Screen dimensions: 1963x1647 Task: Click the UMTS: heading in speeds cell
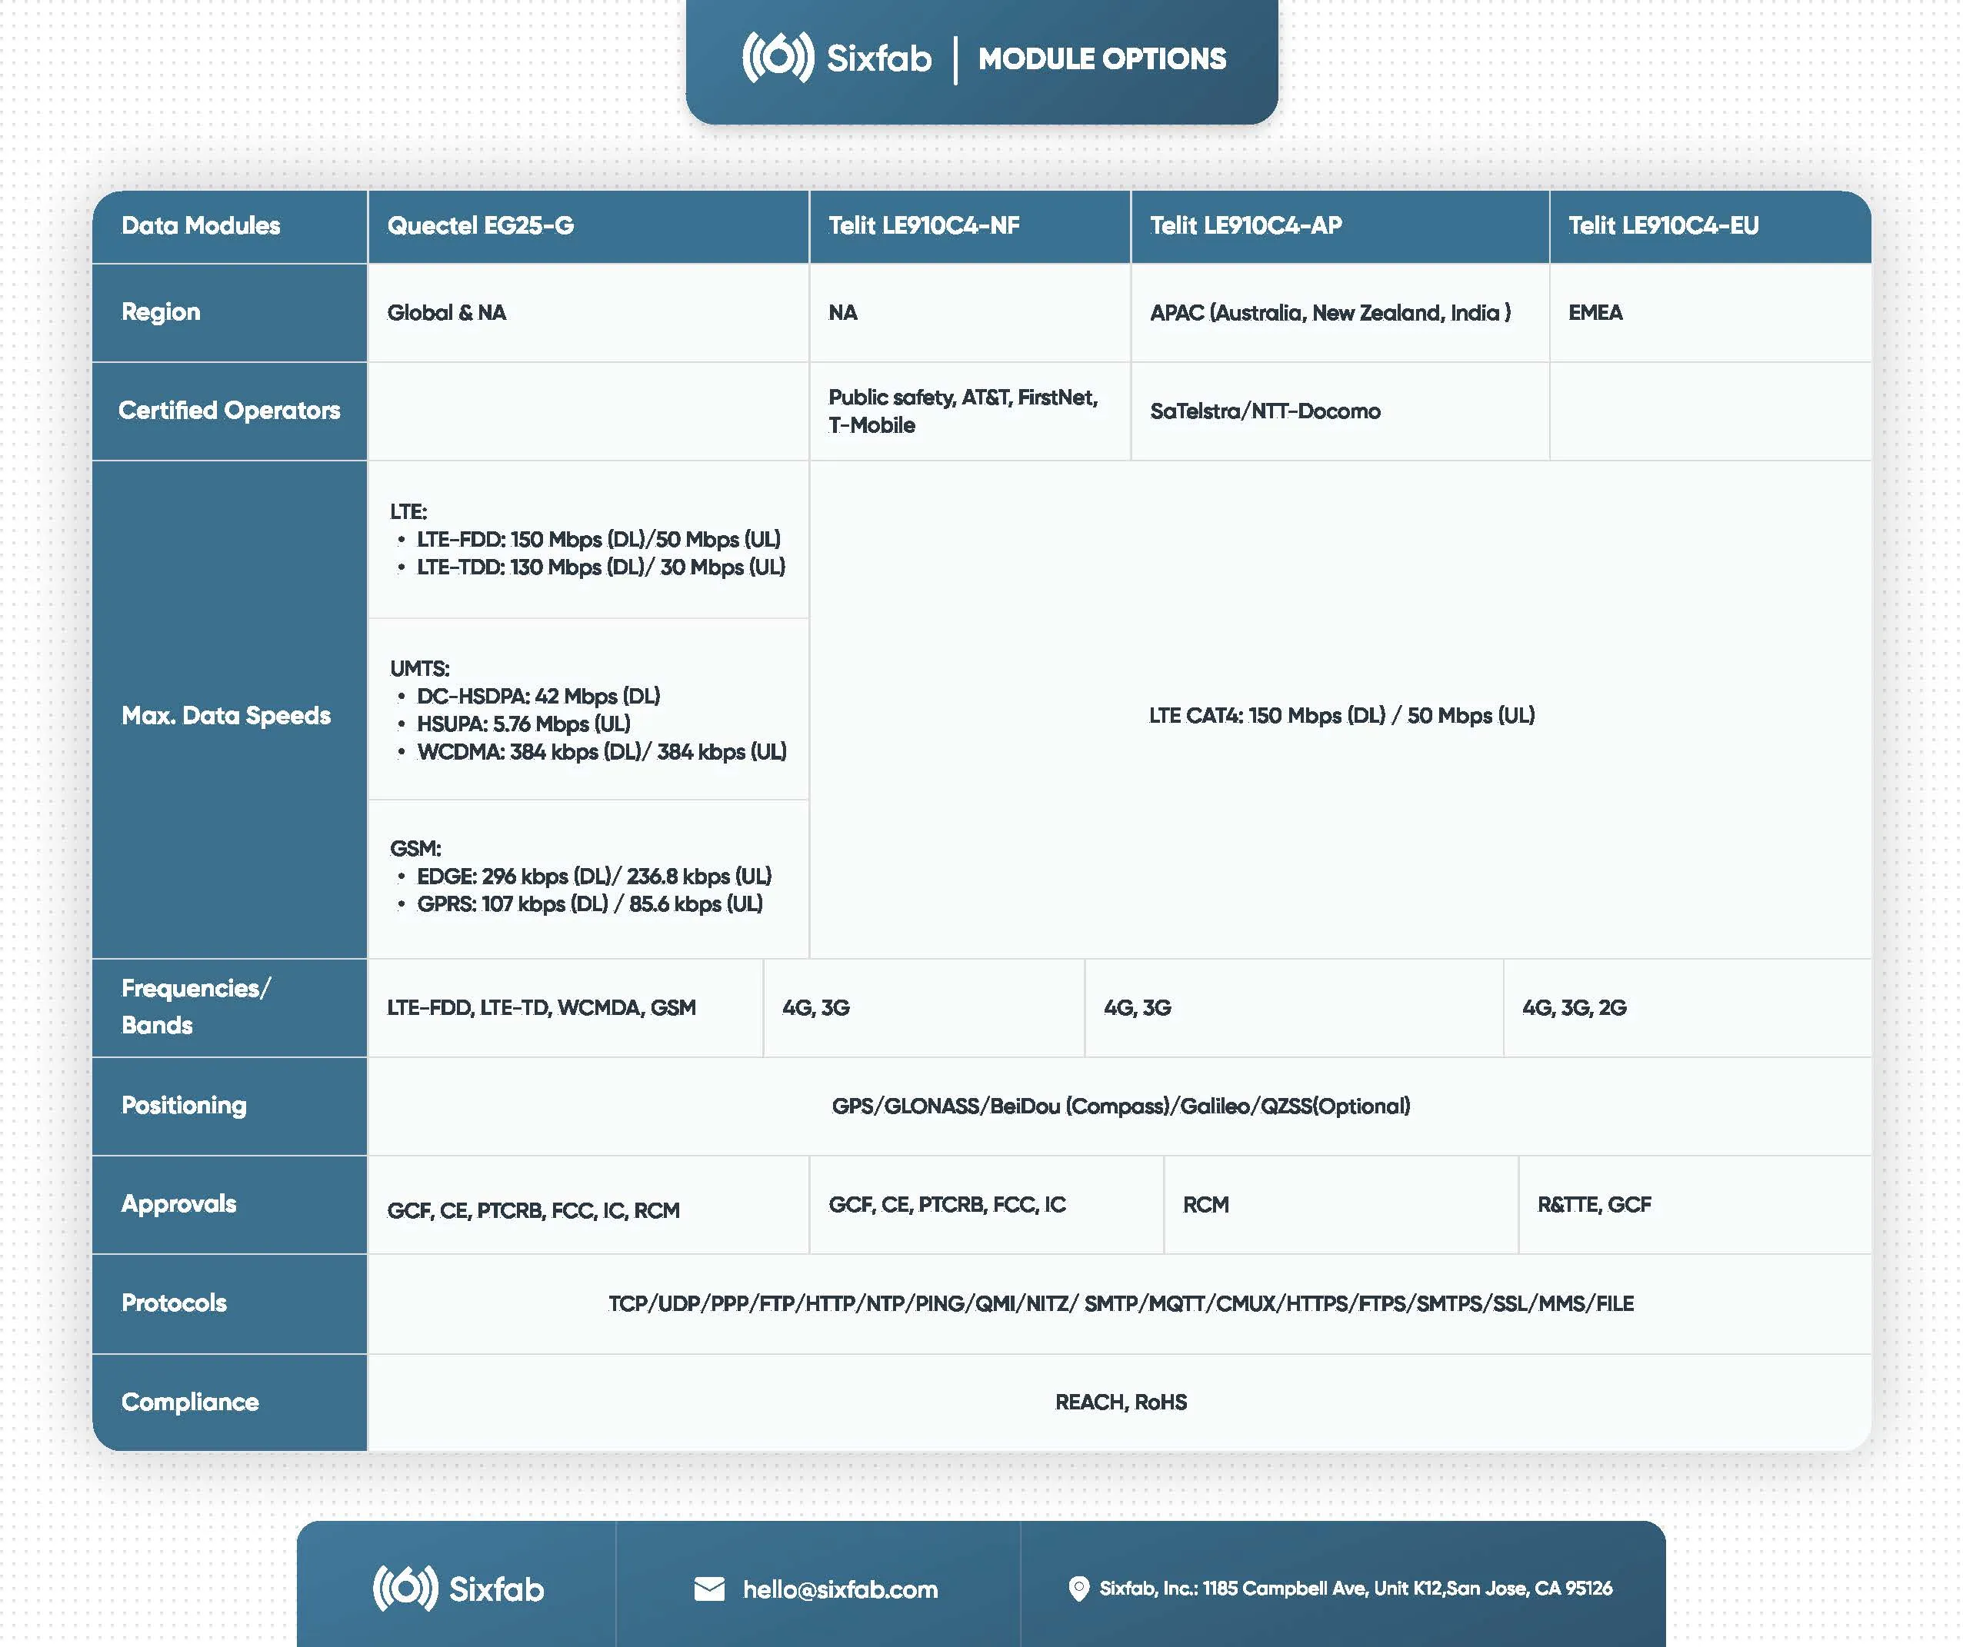(420, 669)
